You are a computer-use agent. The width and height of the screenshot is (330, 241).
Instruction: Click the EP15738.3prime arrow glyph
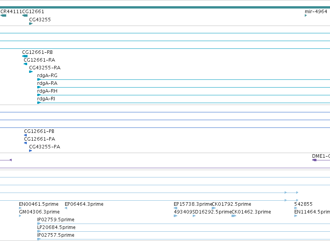click(175, 208)
